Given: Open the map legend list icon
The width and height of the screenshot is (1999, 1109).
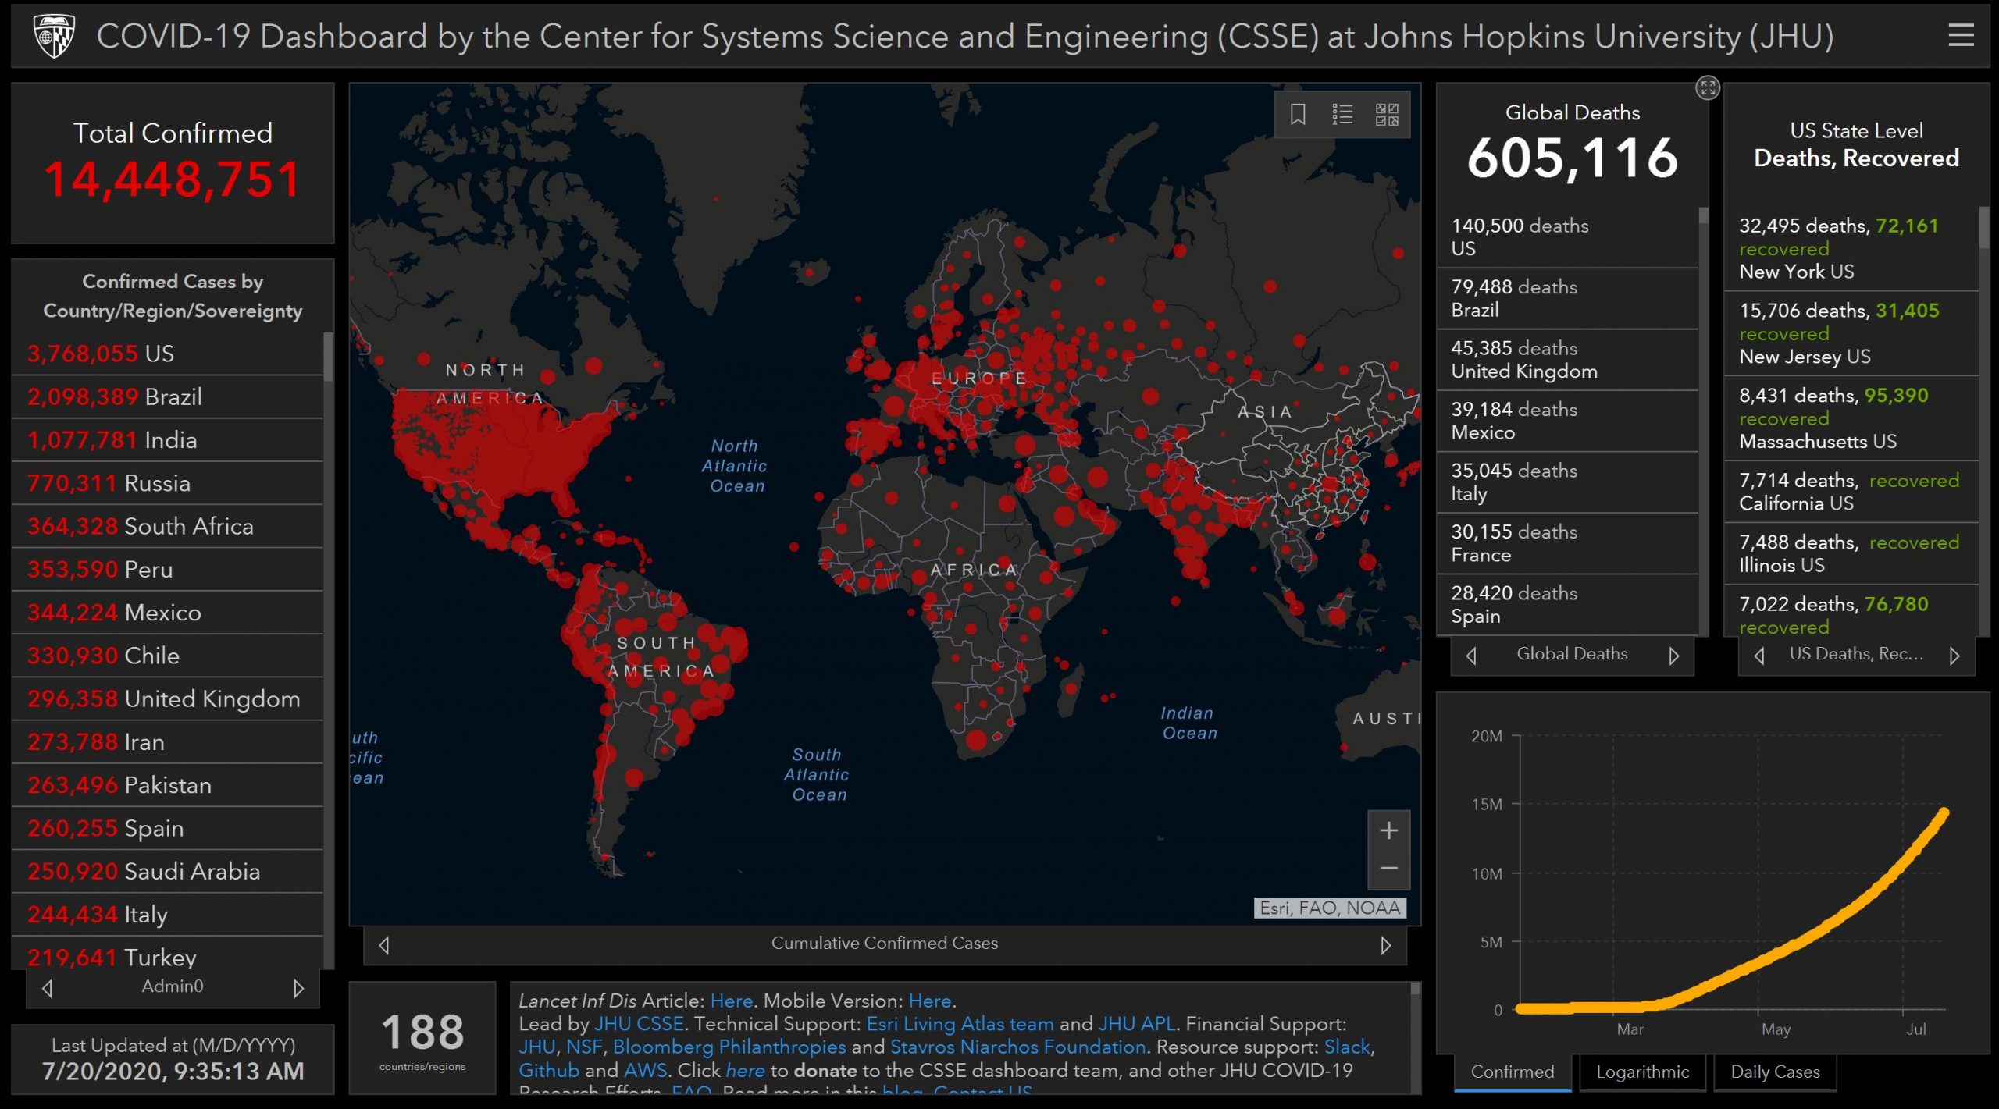Looking at the screenshot, I should [1342, 115].
